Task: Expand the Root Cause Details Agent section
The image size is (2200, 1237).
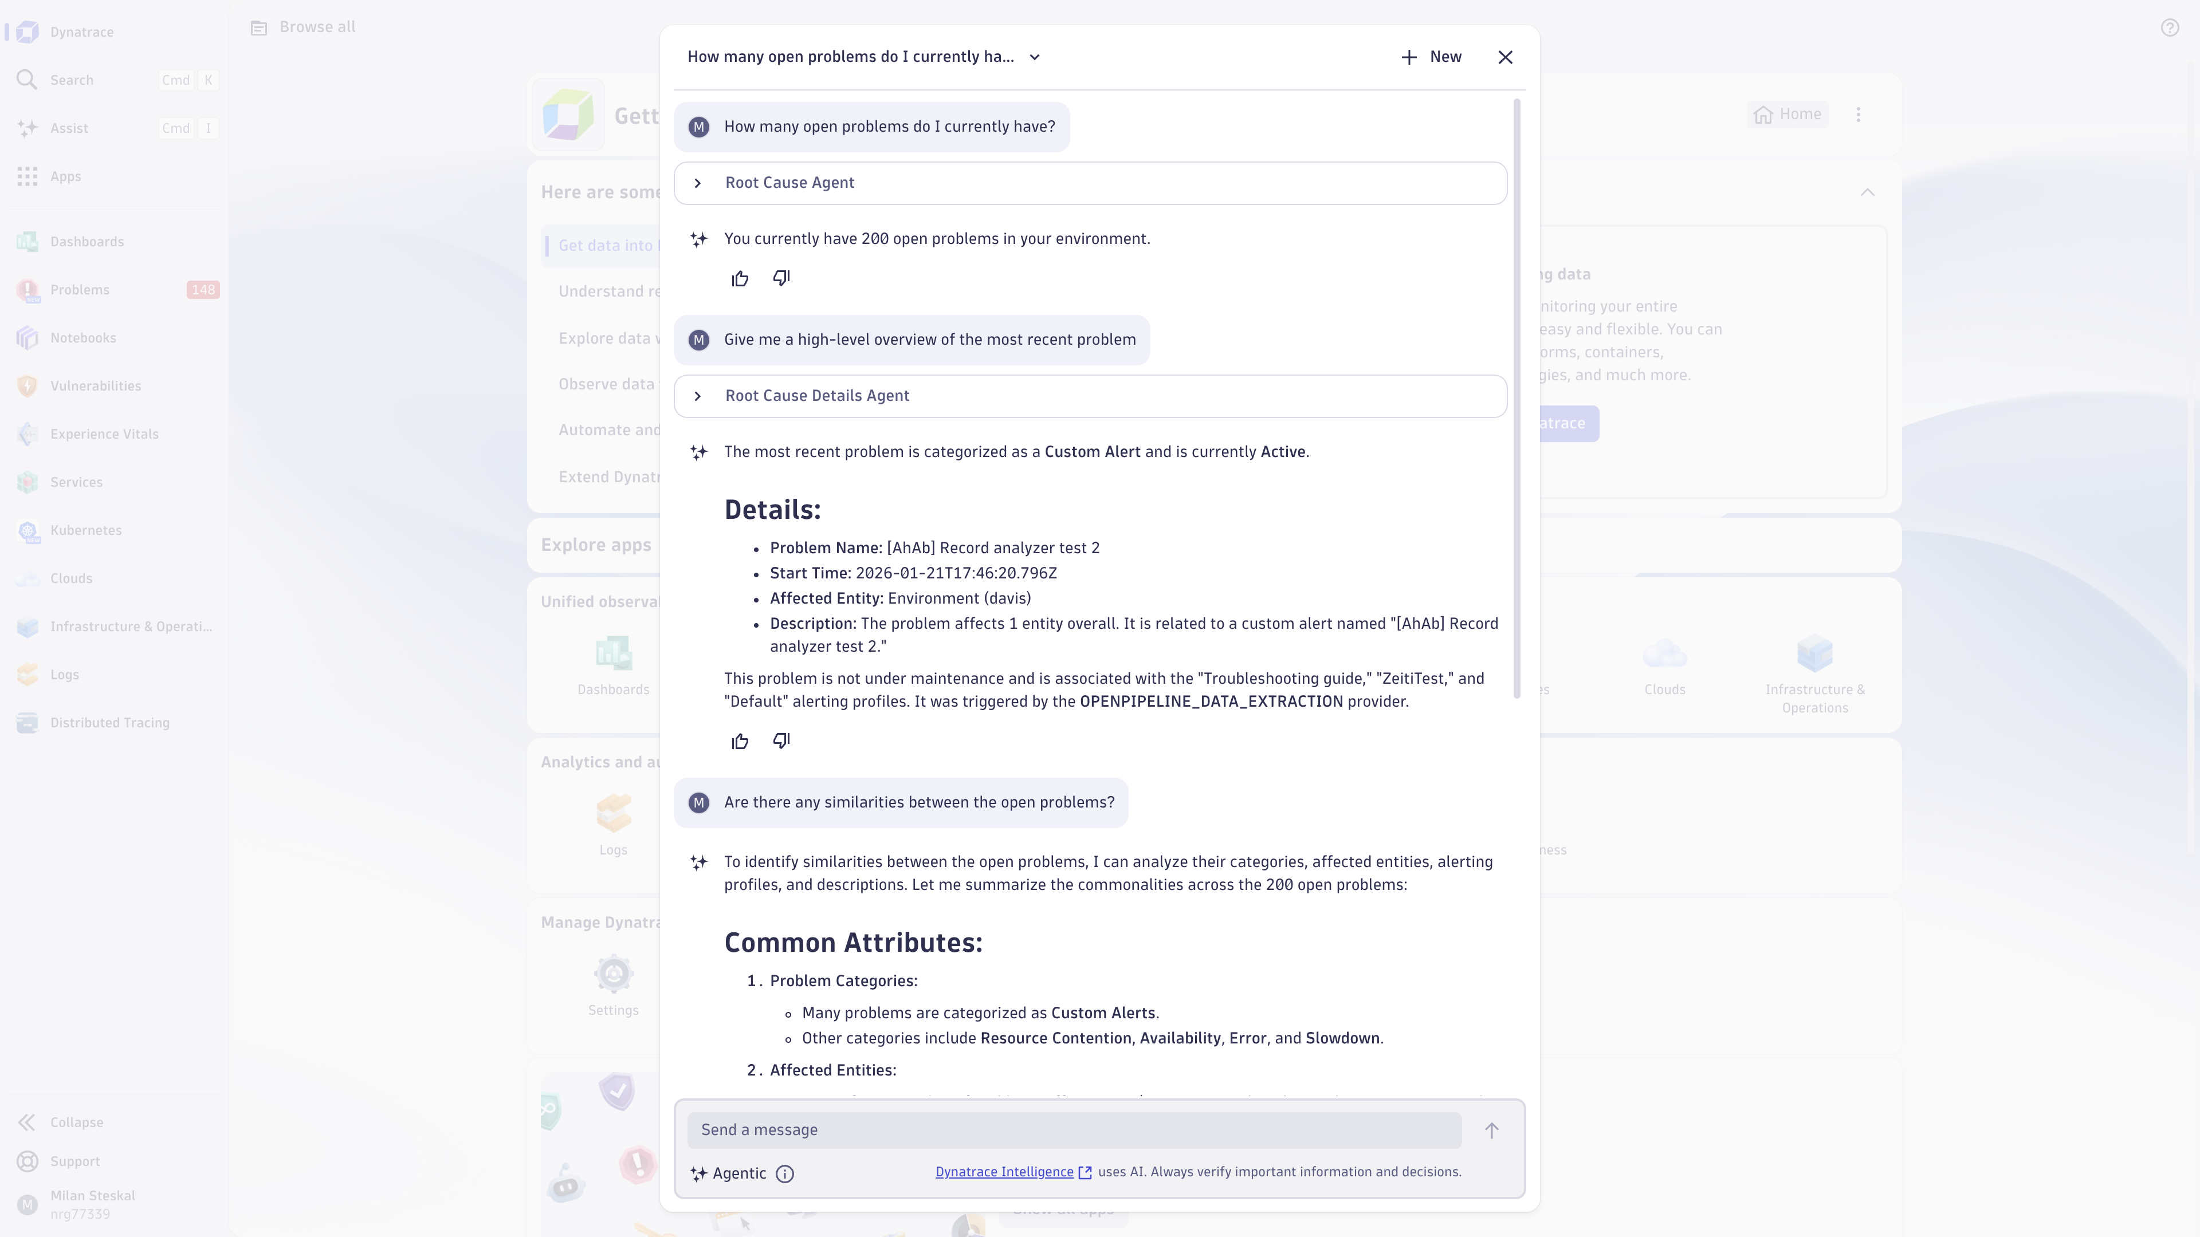Action: point(698,396)
